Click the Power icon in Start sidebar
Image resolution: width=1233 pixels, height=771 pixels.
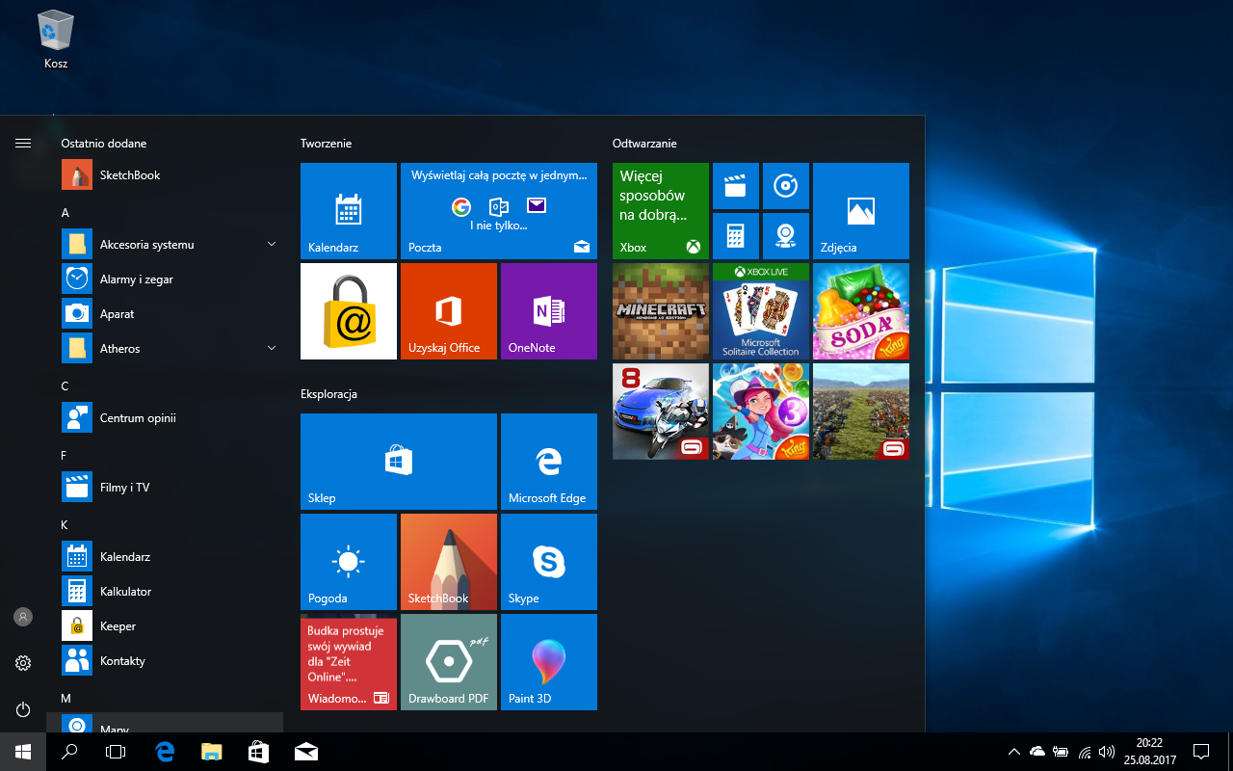pyautogui.click(x=23, y=709)
